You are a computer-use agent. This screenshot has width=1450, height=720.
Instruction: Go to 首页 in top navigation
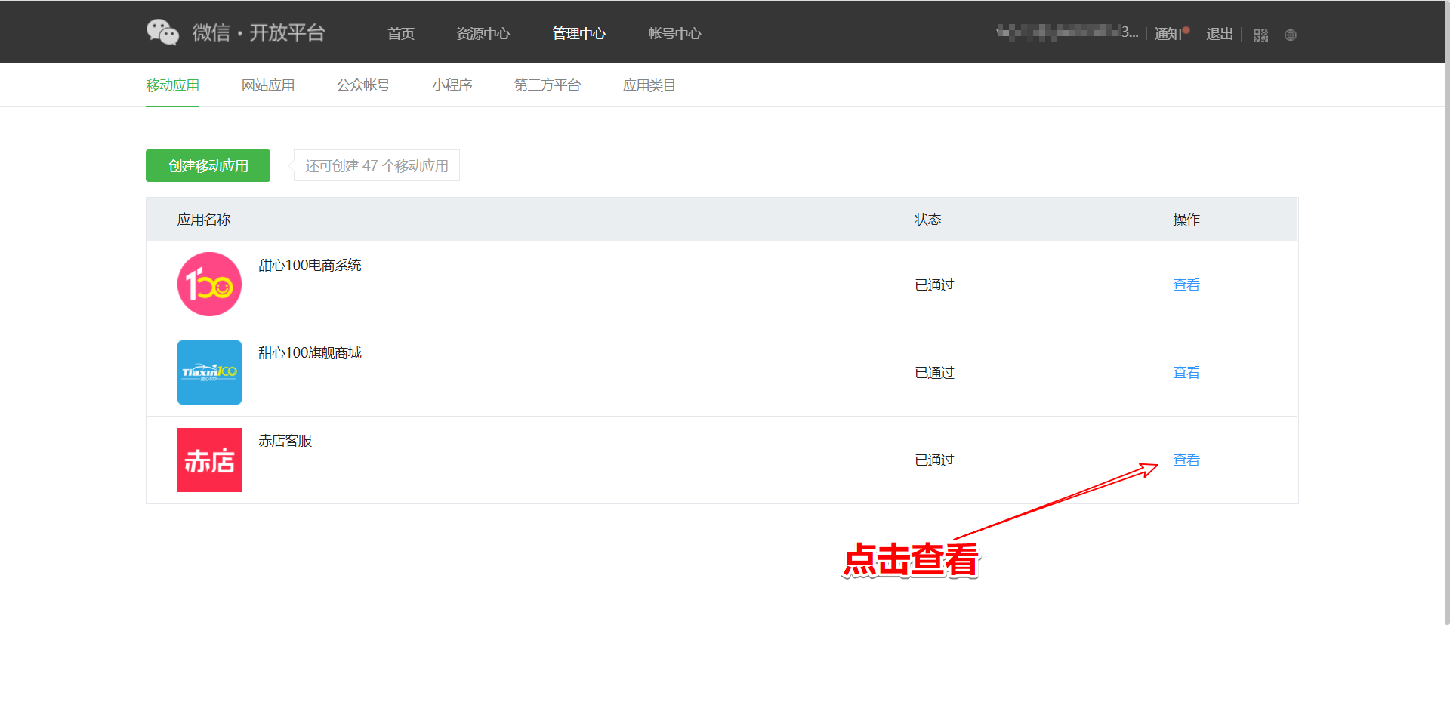pyautogui.click(x=401, y=33)
